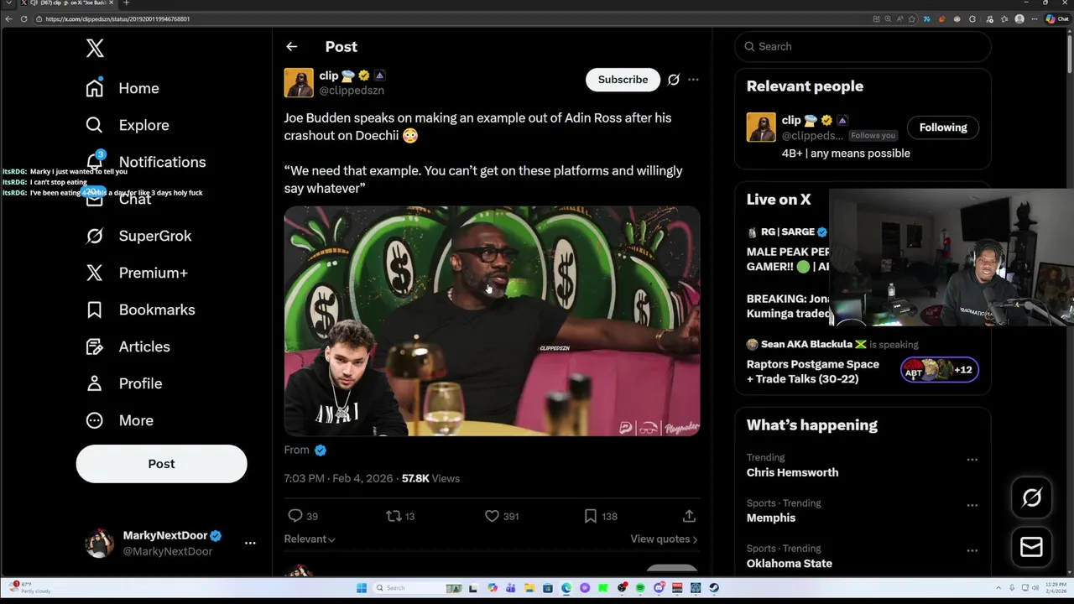Bookmark the post with 138 bookmarks
The width and height of the screenshot is (1074, 604).
[591, 516]
